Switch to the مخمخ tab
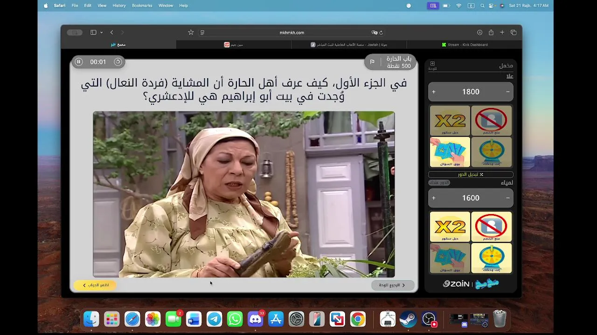597x335 pixels. [x=118, y=45]
